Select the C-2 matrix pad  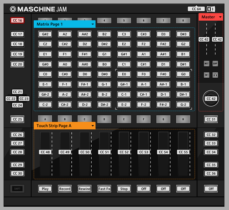click(45, 105)
